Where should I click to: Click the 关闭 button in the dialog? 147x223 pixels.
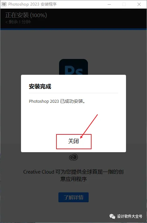[x=73, y=141]
